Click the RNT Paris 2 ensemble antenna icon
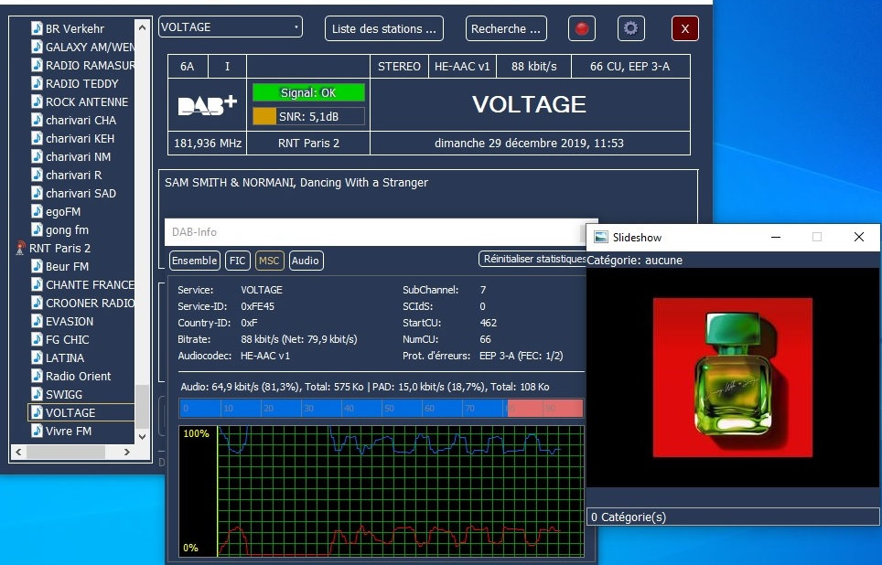 [x=20, y=248]
